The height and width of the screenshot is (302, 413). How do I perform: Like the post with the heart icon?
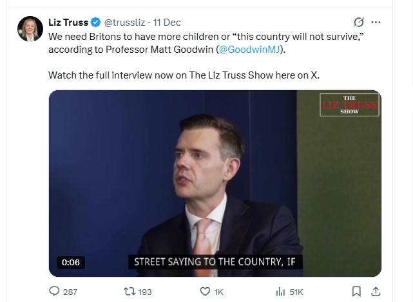click(x=205, y=292)
